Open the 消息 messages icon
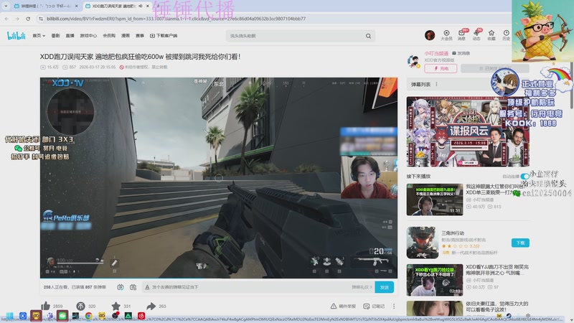Viewport: 574px width, 323px height. click(461, 35)
